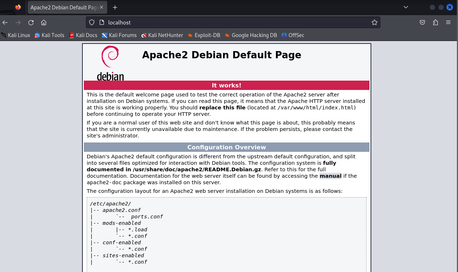The height and width of the screenshot is (272, 458).
Task: Reload the current localhost page
Action: click(31, 22)
